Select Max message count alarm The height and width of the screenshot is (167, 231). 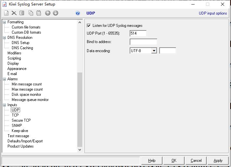[27, 89]
